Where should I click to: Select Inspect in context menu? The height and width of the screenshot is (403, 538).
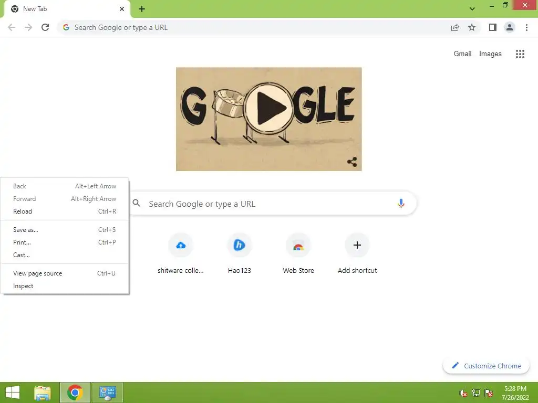[65, 286]
